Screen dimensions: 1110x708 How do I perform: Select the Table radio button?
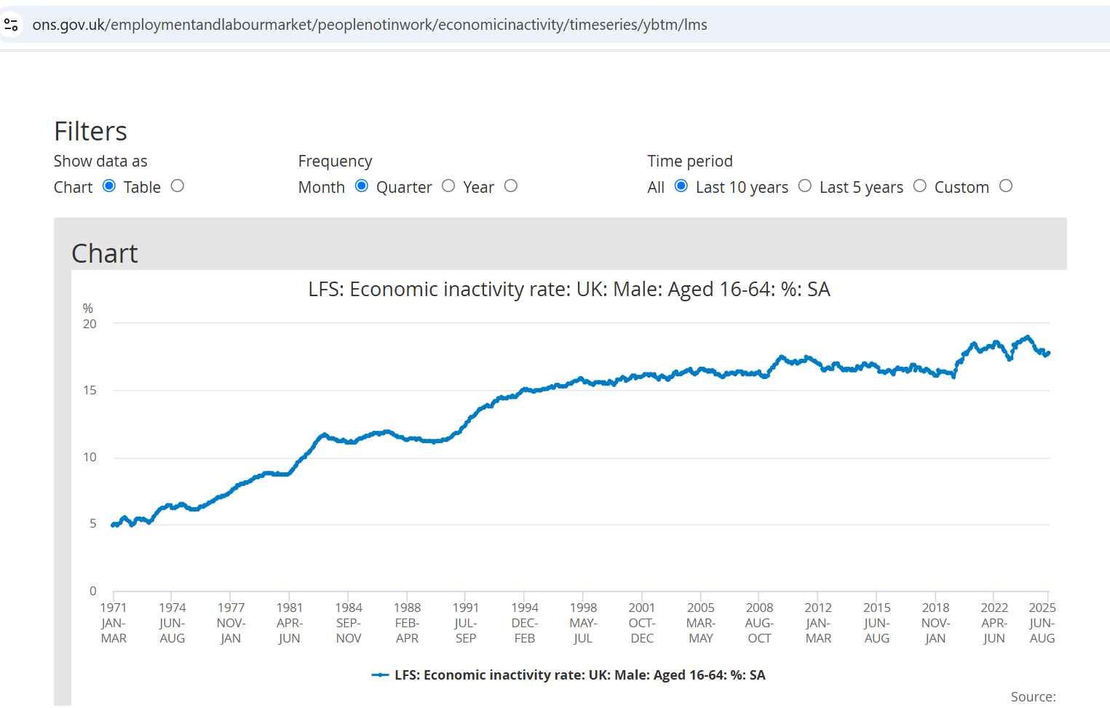[x=178, y=186]
